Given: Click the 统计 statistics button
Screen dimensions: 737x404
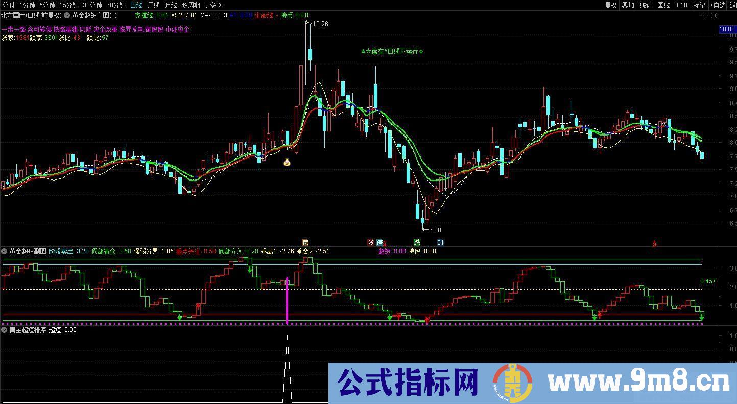Looking at the screenshot, I should 646,5.
